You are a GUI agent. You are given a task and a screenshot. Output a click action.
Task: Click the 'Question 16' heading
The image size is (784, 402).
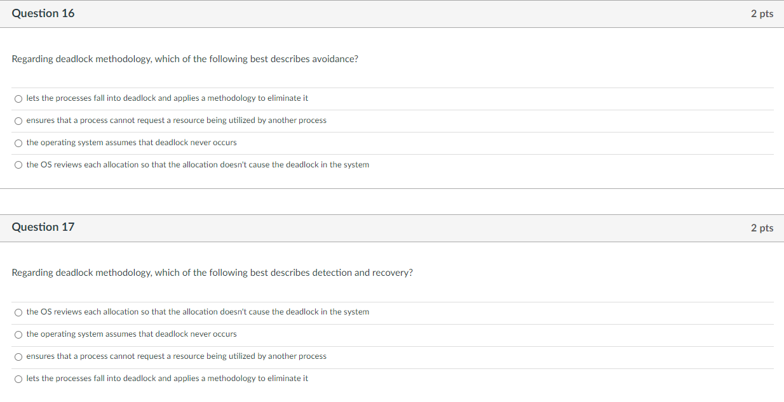pyautogui.click(x=43, y=13)
